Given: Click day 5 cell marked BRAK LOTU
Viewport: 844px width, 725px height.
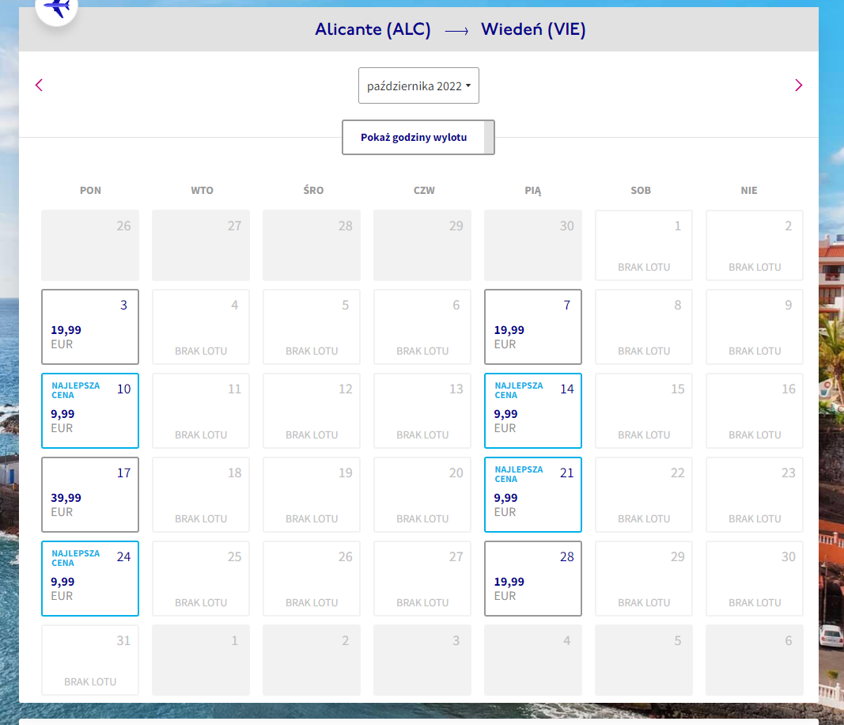Looking at the screenshot, I should pyautogui.click(x=312, y=327).
